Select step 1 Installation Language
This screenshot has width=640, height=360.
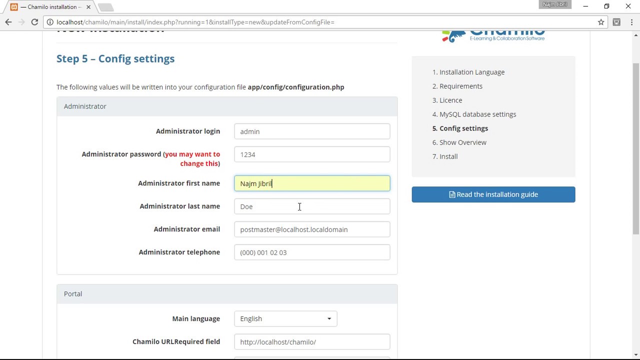[472, 72]
